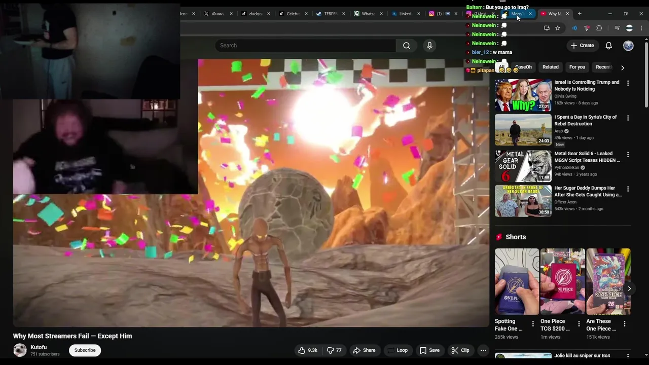
Task: Click the magnifier search button
Action: click(x=407, y=46)
